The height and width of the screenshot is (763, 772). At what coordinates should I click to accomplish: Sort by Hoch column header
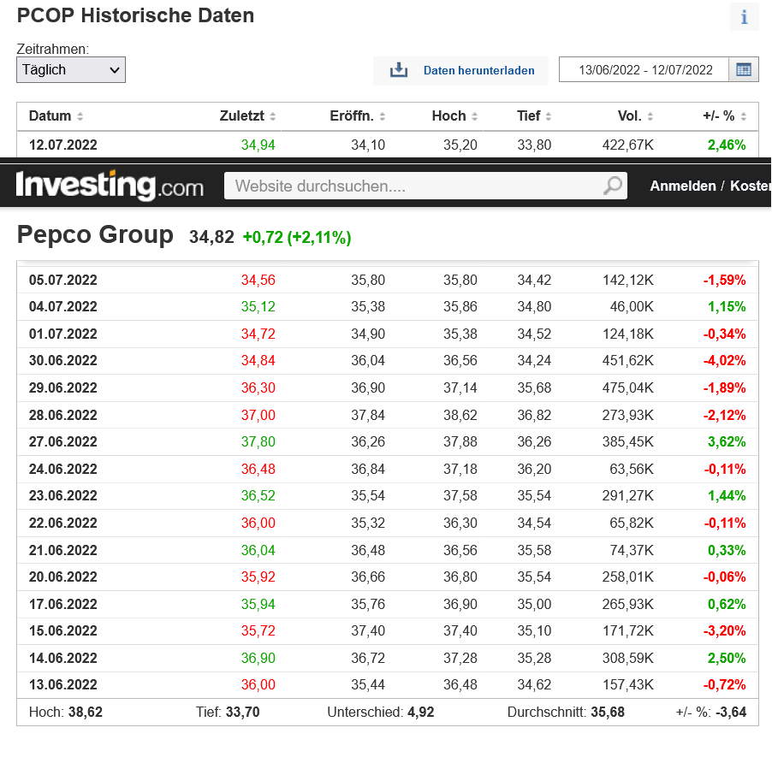[448, 116]
